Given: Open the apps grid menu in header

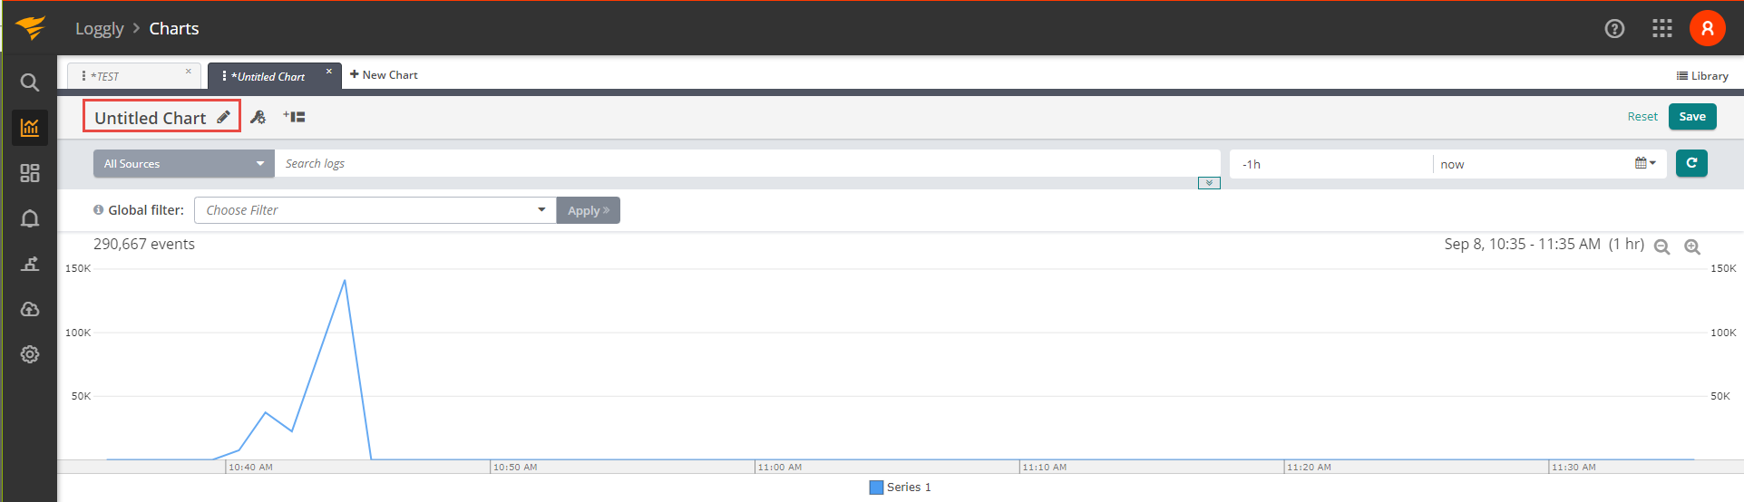Looking at the screenshot, I should (x=1661, y=28).
